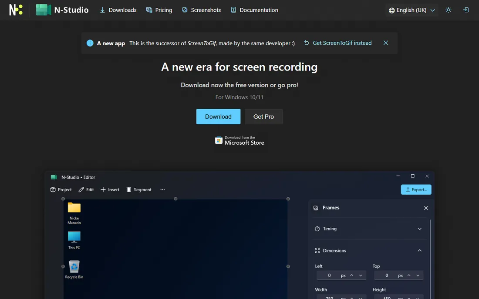Open the more options ellipsis in editor
This screenshot has width=479, height=299.
click(162, 189)
